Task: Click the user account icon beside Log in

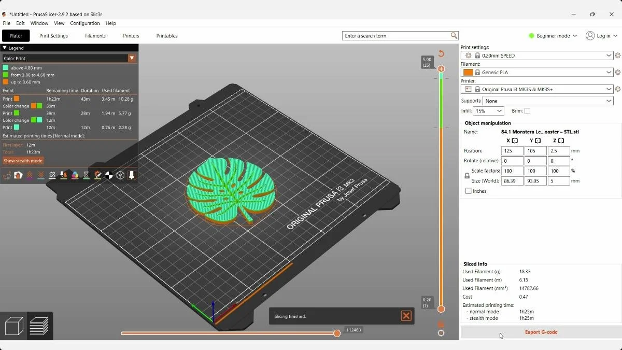Action: [590, 36]
